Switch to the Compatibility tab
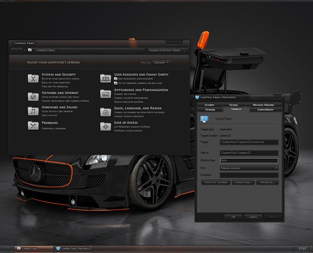313x253 pixels. click(x=266, y=109)
